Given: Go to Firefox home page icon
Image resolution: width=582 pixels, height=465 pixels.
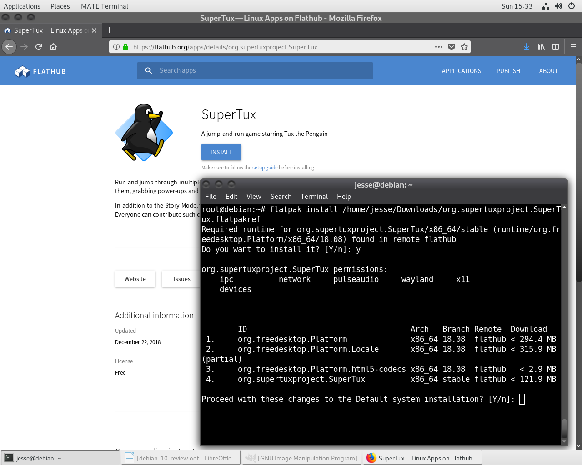Looking at the screenshot, I should 53,47.
